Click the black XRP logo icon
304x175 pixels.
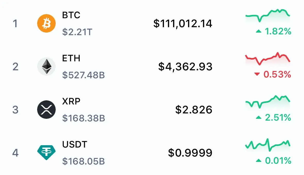click(x=46, y=110)
